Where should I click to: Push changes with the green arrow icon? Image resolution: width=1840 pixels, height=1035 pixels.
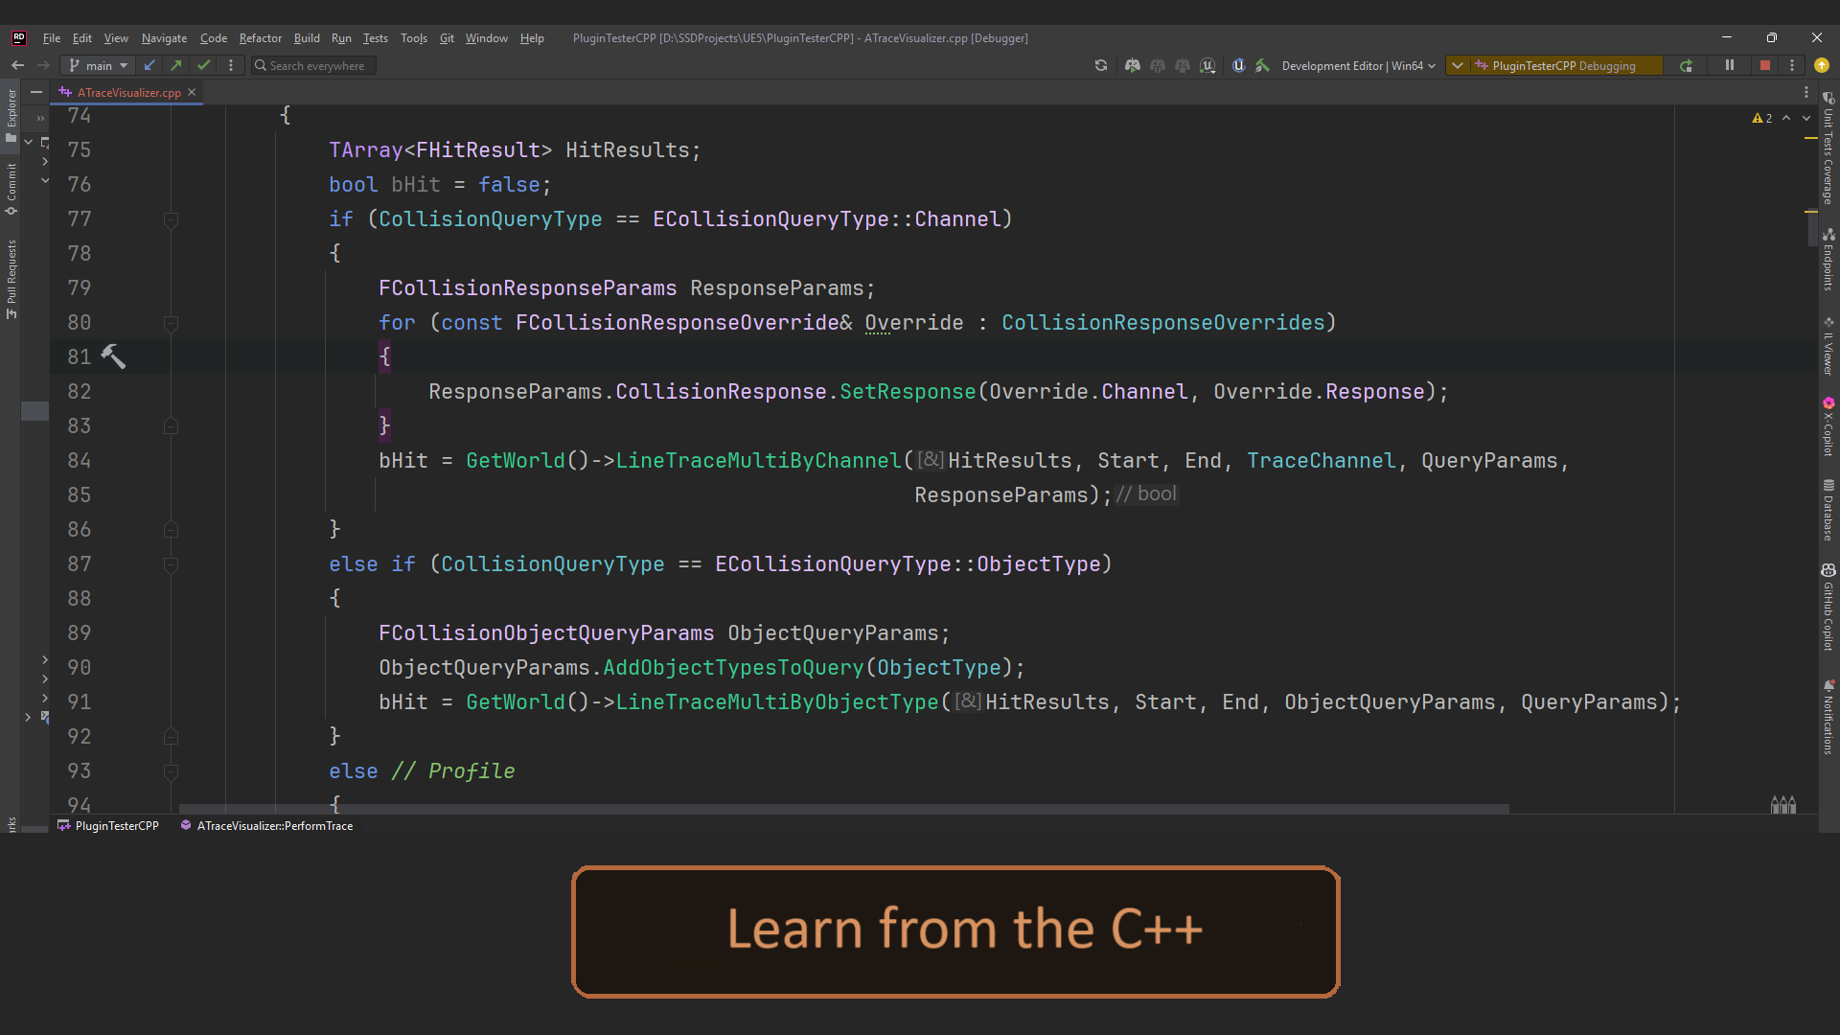click(x=176, y=65)
